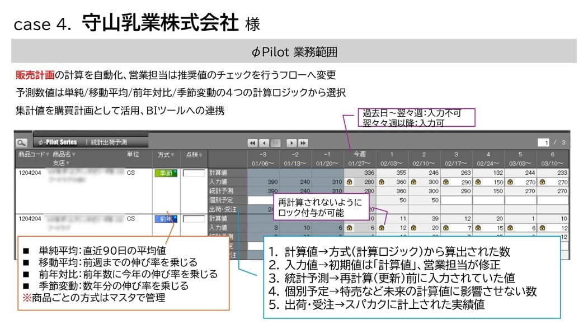Toggle lock beside 入力値 290 in week 3
The height and width of the screenshot is (330, 588).
click(445, 183)
